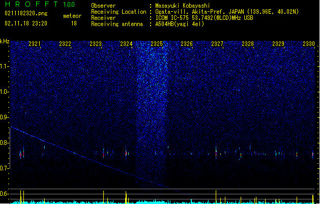320x204 pixels.
Task: Click the Receiving Location field label
Action: coord(119,12)
